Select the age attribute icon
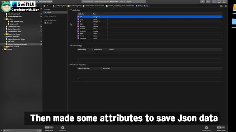 click(x=78, y=17)
